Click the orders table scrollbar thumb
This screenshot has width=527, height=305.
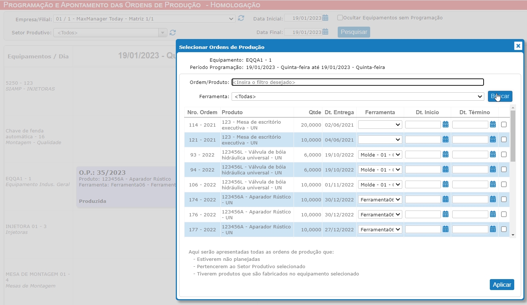[x=513, y=136]
